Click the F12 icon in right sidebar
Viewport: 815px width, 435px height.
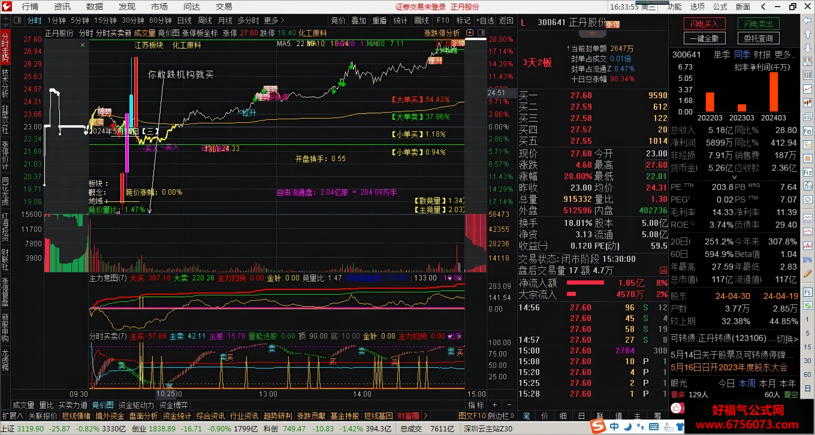pos(807,173)
